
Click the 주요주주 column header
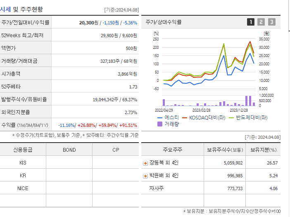point(173,150)
